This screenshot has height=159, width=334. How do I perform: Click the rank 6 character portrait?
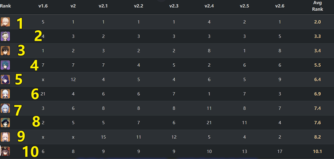click(x=5, y=94)
